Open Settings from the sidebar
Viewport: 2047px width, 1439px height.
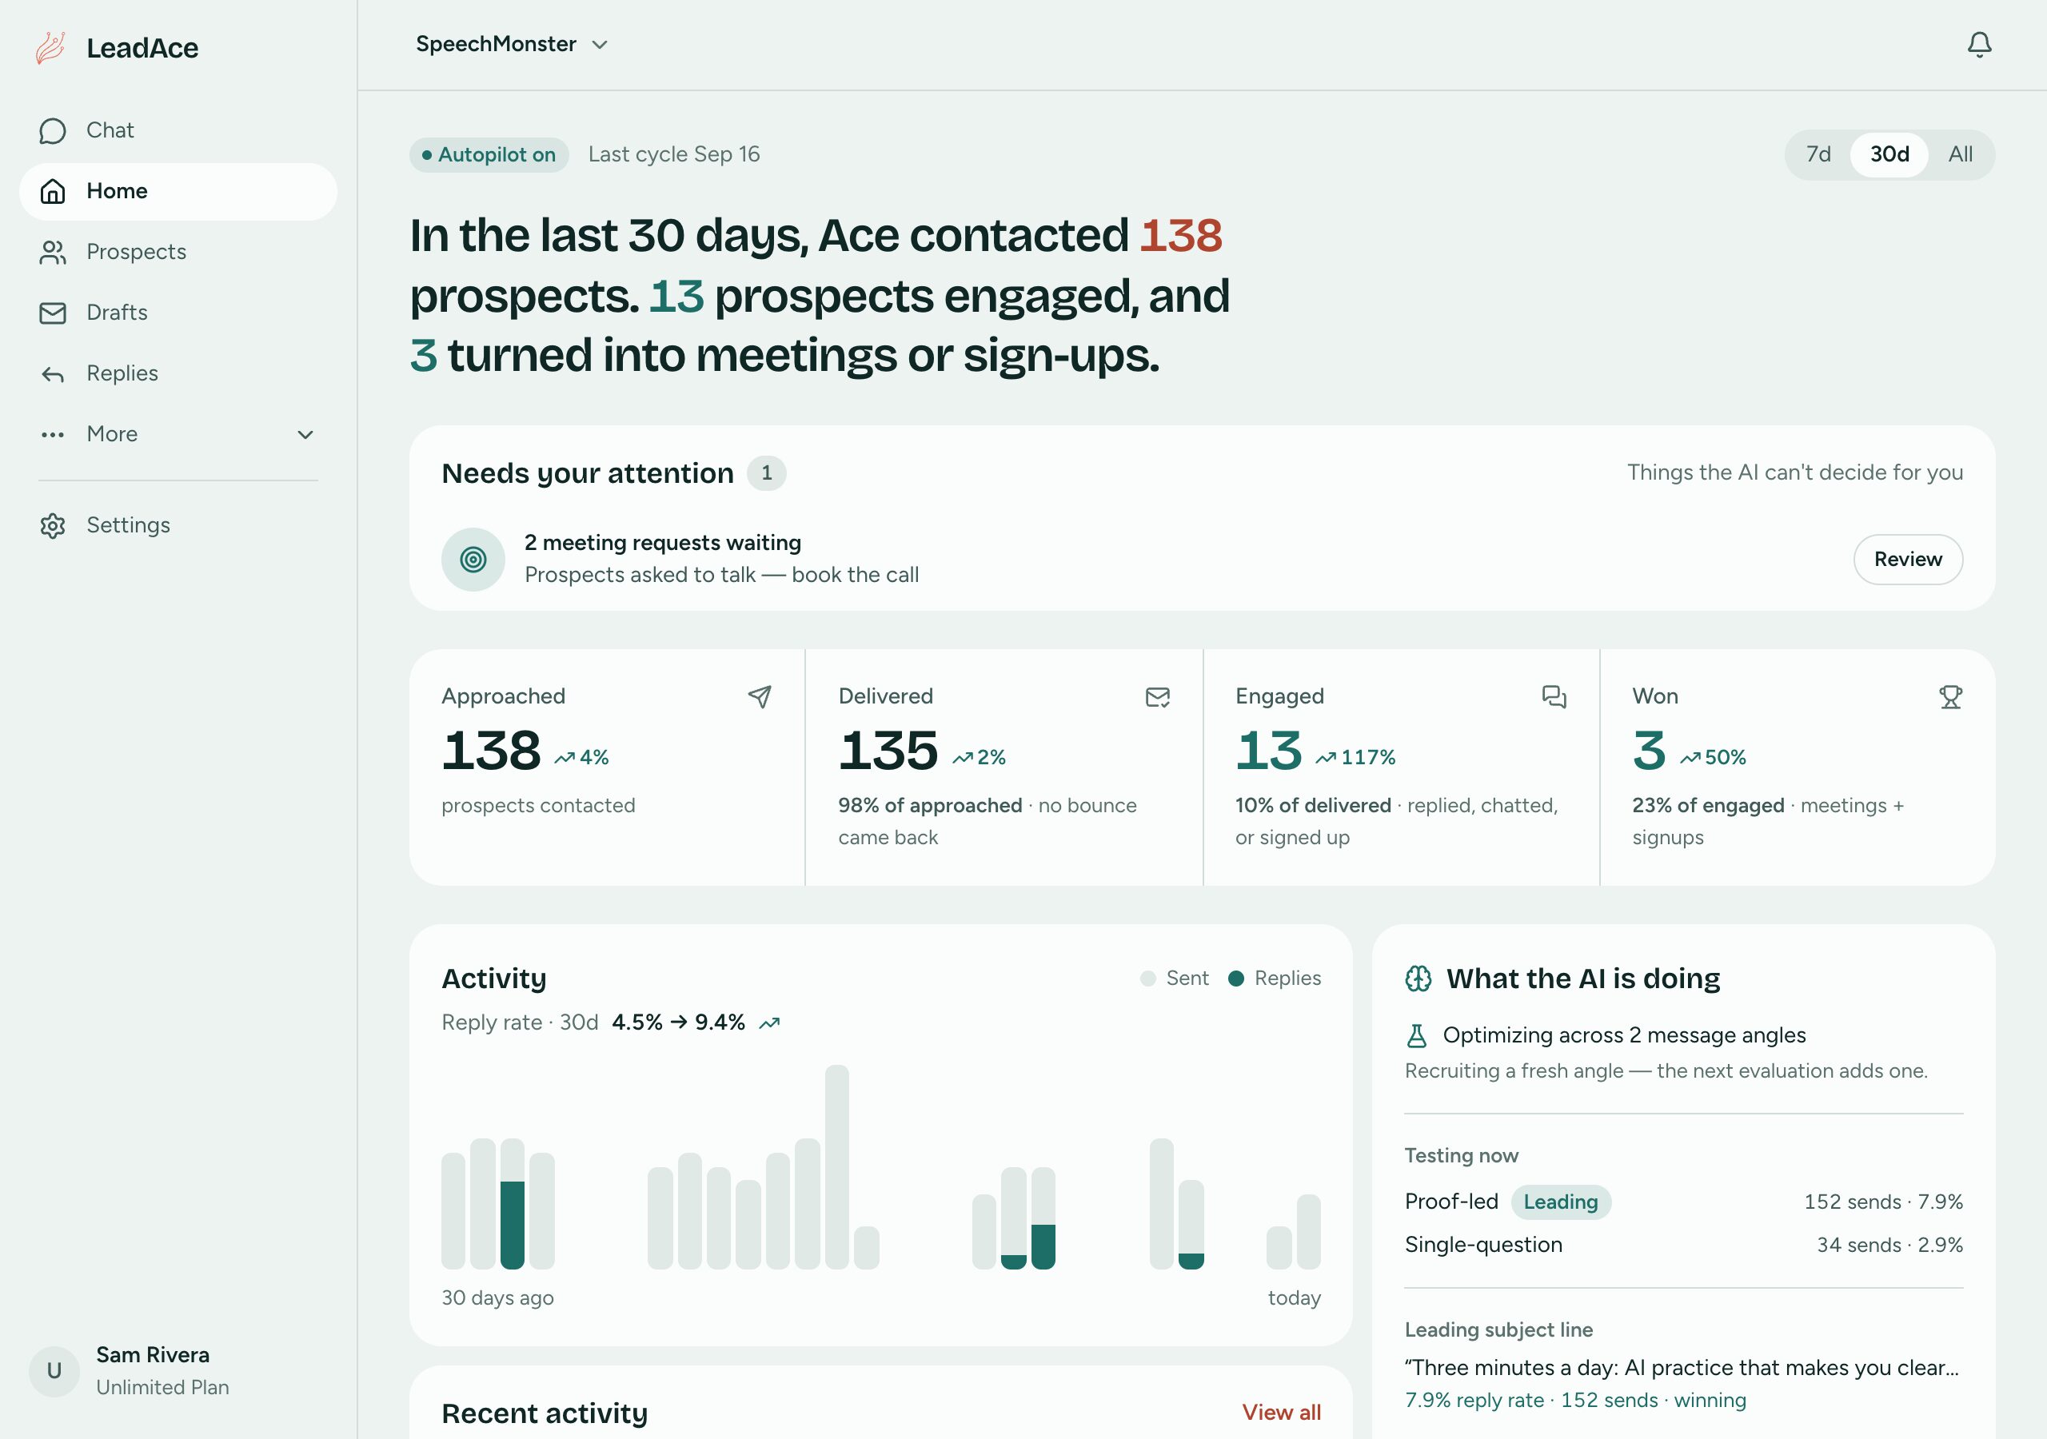click(x=178, y=526)
